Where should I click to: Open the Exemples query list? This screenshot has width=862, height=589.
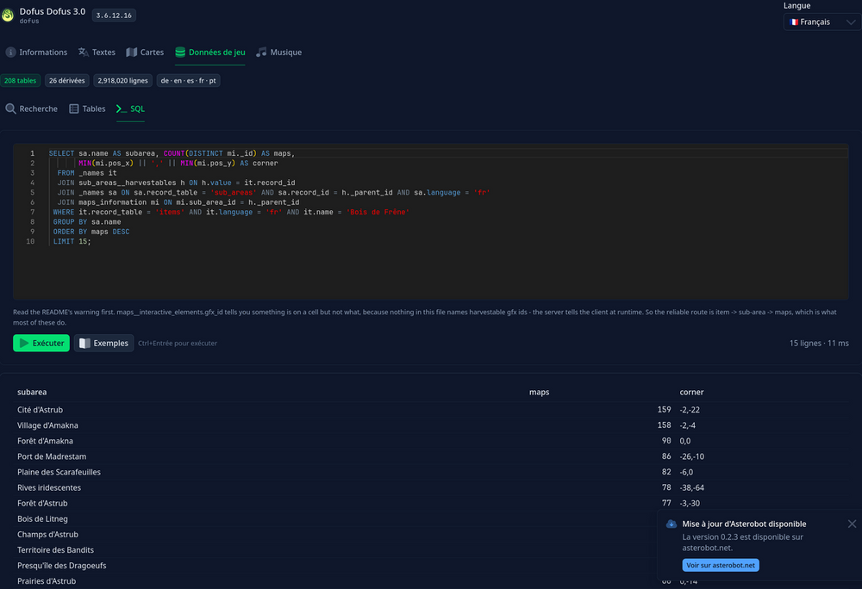coord(104,343)
